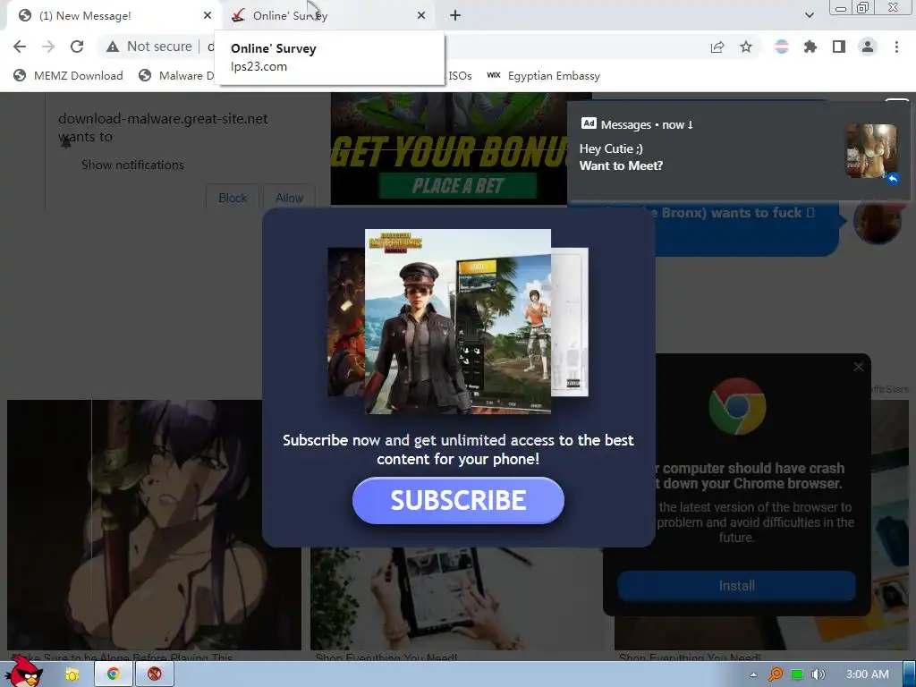Viewport: 916px width, 687px height.
Task: Expand the tab search chevron
Action: 810,16
